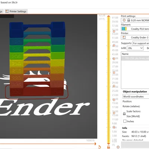Click the 11.88 layer height label
The image size is (149, 149).
[x=115, y=119]
